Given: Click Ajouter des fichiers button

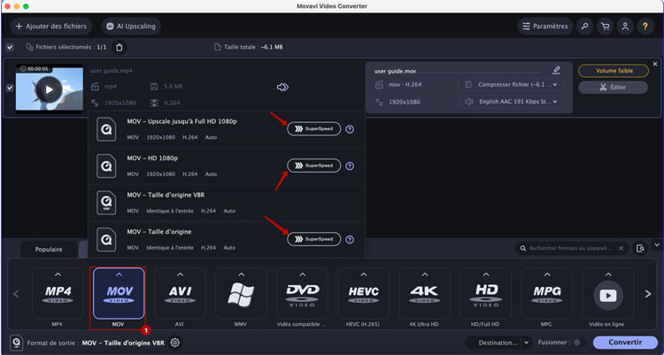Looking at the screenshot, I should pyautogui.click(x=50, y=27).
